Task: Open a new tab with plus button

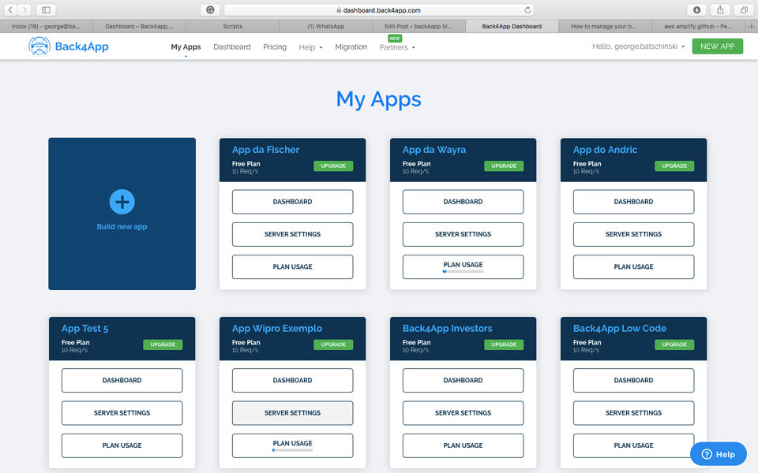Action: (x=751, y=27)
